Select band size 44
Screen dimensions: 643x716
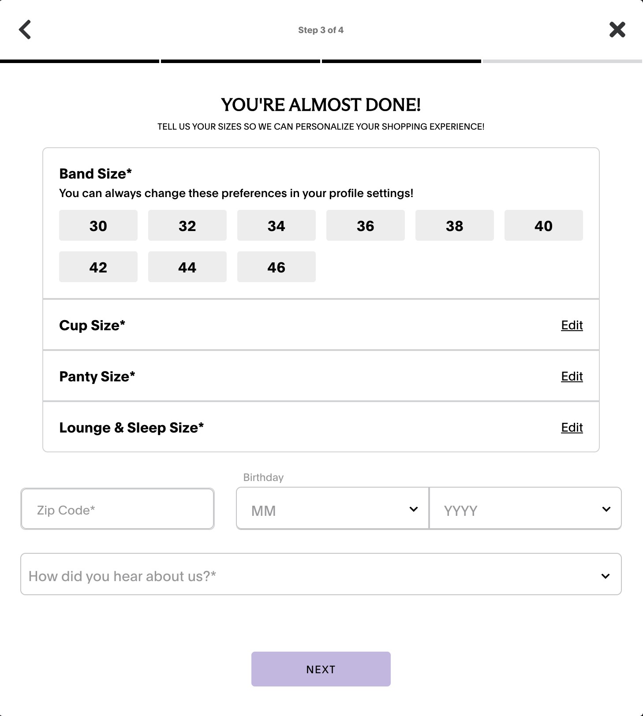[187, 266]
